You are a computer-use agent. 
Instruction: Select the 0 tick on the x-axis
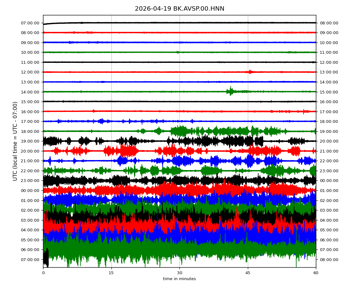click(43, 273)
